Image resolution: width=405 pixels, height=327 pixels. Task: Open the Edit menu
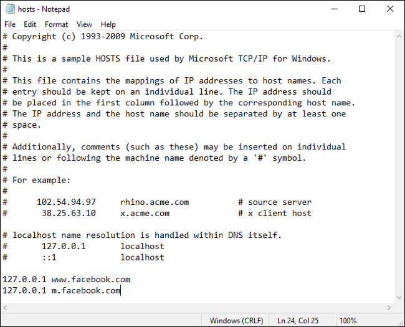click(30, 24)
